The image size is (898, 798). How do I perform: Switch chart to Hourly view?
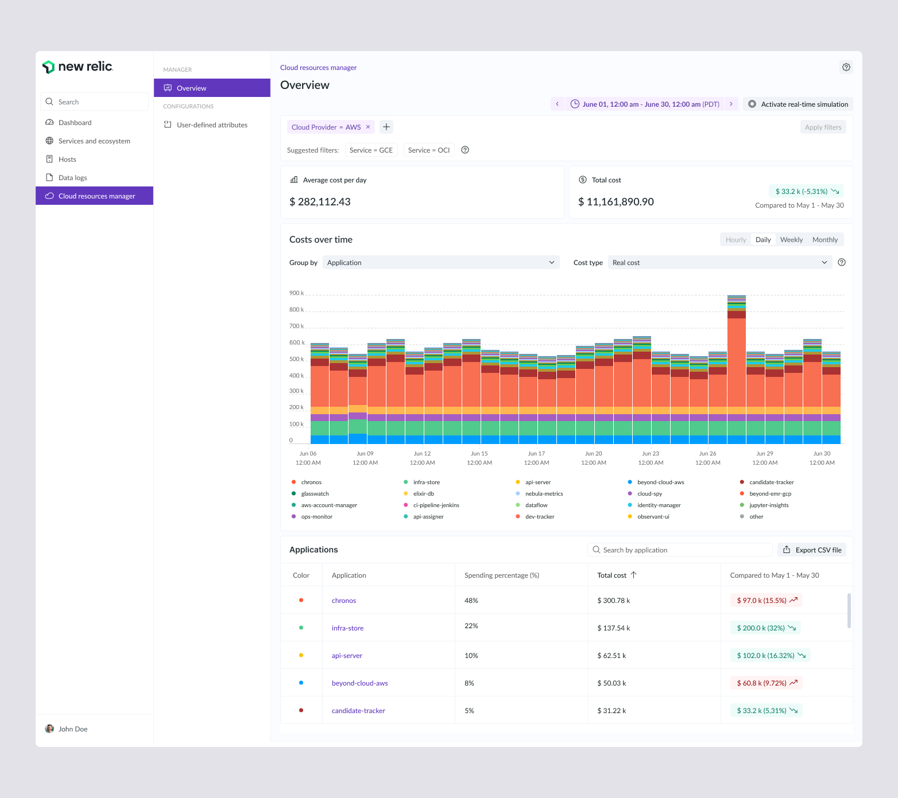(x=736, y=239)
